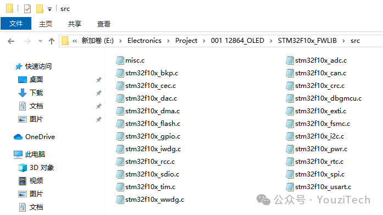
Task: Click the New Folder icon in quick access toolbar
Action: pos(40,9)
